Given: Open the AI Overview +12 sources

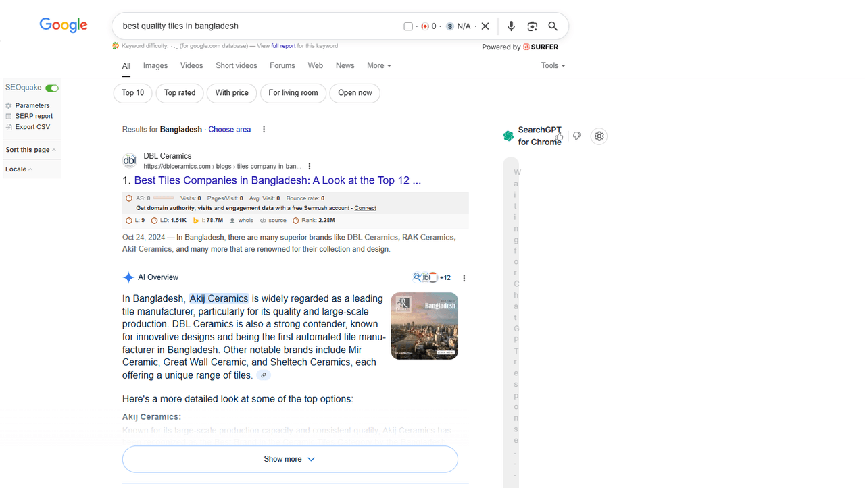Looking at the screenshot, I should click(x=431, y=277).
